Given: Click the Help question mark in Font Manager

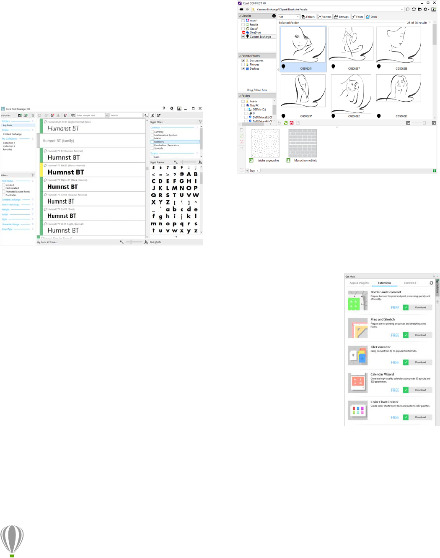Looking at the screenshot, I should pyautogui.click(x=164, y=108).
